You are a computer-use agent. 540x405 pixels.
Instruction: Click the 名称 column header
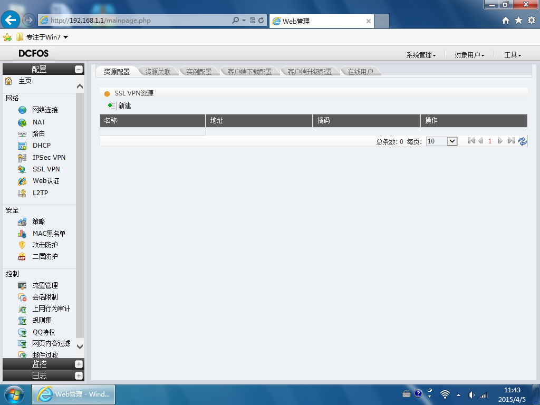(152, 121)
